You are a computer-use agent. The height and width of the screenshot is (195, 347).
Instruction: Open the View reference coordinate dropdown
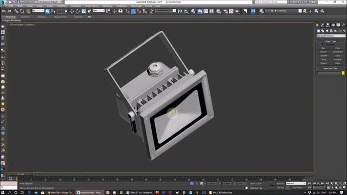99,11
